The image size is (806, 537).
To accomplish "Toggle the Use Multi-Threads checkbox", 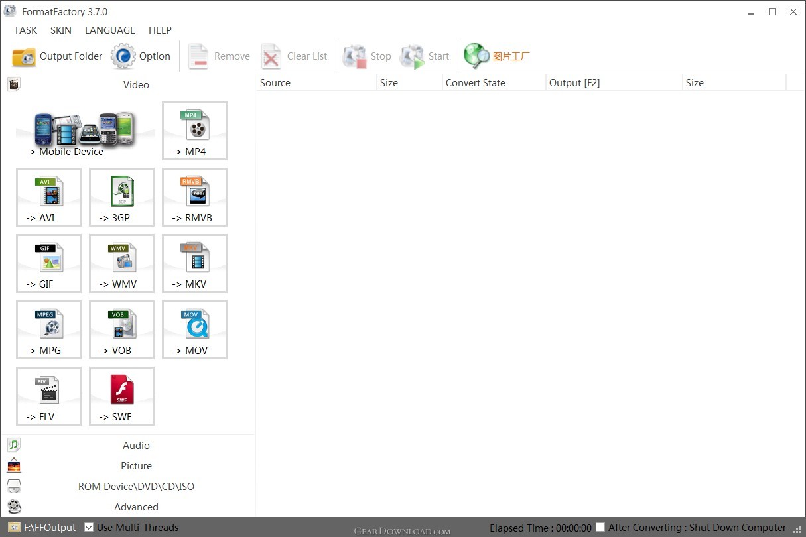I will (x=89, y=528).
